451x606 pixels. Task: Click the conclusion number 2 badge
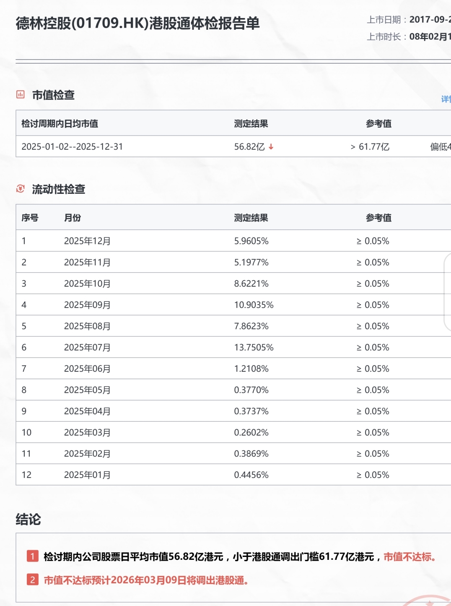33,580
